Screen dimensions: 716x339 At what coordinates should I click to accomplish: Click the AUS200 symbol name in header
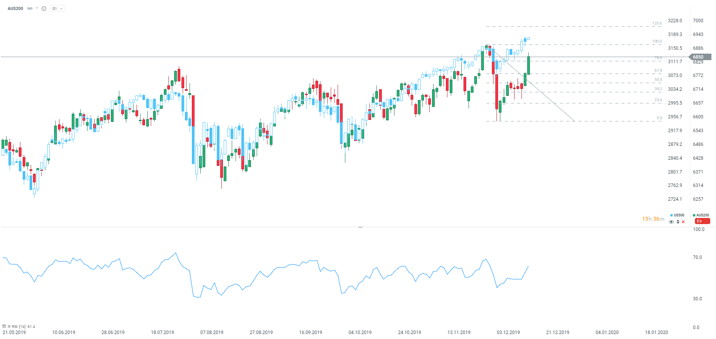(x=15, y=8)
